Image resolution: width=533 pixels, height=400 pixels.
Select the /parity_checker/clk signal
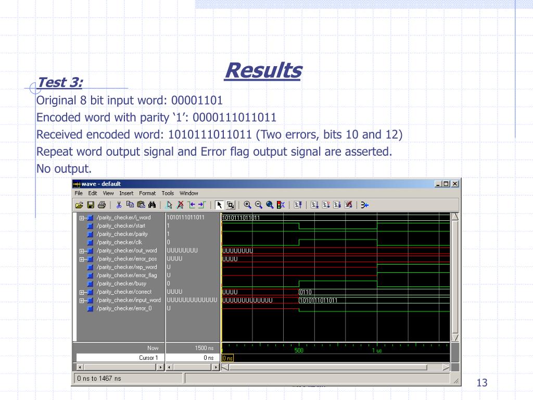click(x=119, y=243)
